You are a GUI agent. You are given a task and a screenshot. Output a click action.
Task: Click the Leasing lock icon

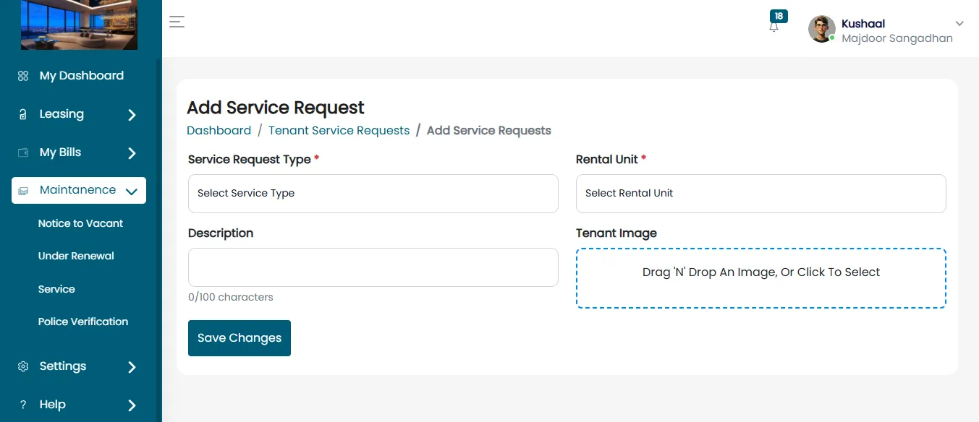tap(23, 114)
